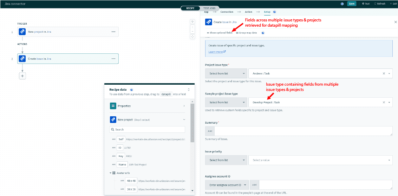Click the Jira logo in Create issue header
Viewport: 398px width, 196px height.
(x=208, y=22)
